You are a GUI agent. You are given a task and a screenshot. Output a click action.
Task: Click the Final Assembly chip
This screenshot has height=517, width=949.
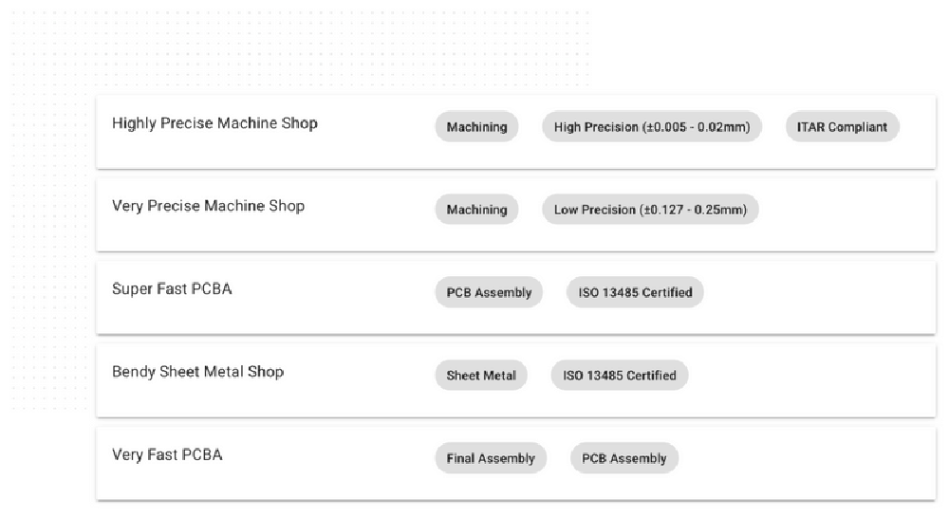(x=491, y=458)
